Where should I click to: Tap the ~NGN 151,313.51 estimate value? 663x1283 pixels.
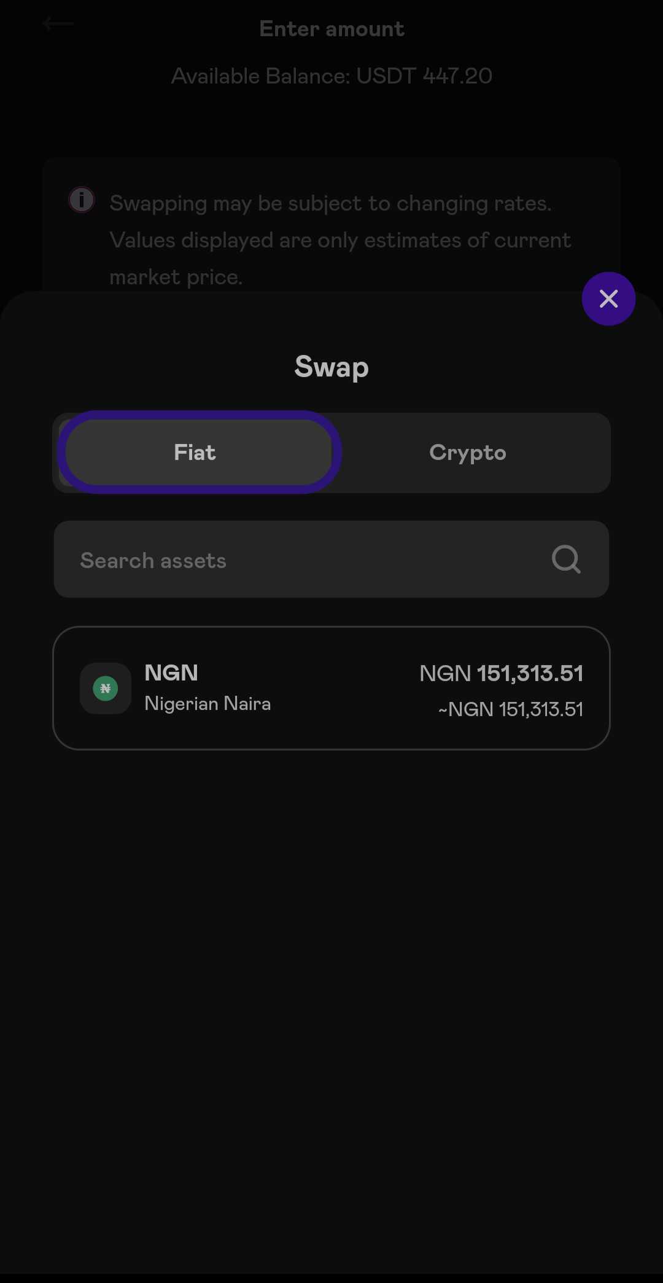coord(510,709)
